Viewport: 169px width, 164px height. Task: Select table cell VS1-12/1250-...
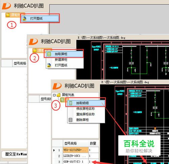tap(76, 150)
